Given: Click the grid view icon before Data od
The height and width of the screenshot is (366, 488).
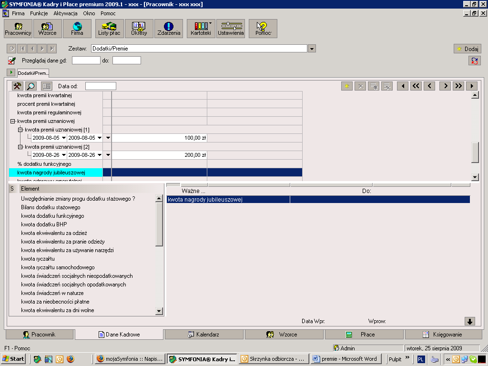Looking at the screenshot, I should [x=47, y=86].
